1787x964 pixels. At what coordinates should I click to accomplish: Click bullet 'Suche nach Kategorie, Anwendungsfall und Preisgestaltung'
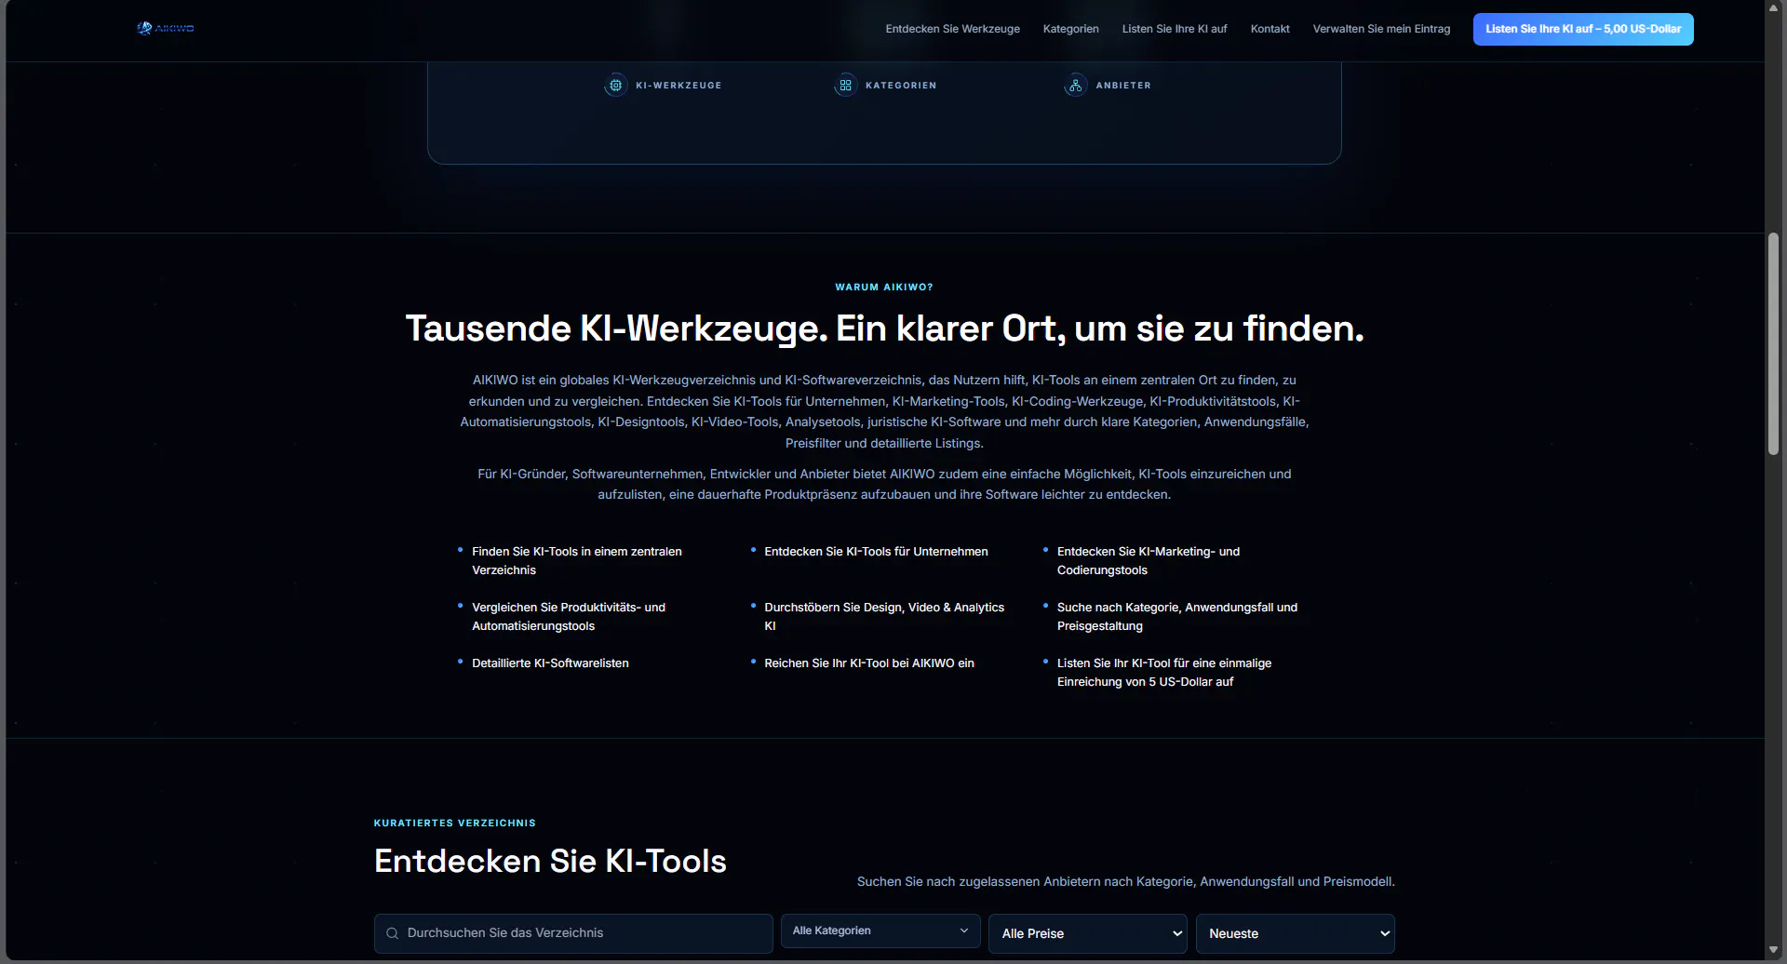(1177, 617)
